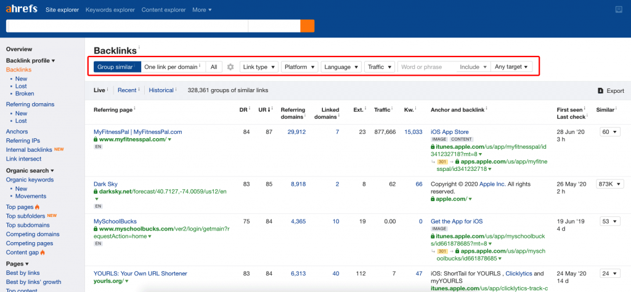Collapse the Pages section in sidebar
Image resolution: width=631 pixels, height=292 pixels.
(x=17, y=264)
